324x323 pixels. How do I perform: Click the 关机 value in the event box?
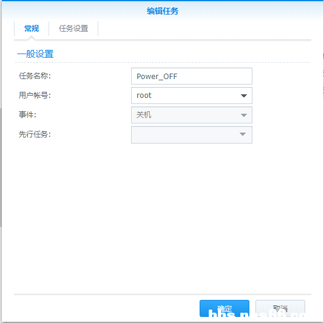point(144,115)
